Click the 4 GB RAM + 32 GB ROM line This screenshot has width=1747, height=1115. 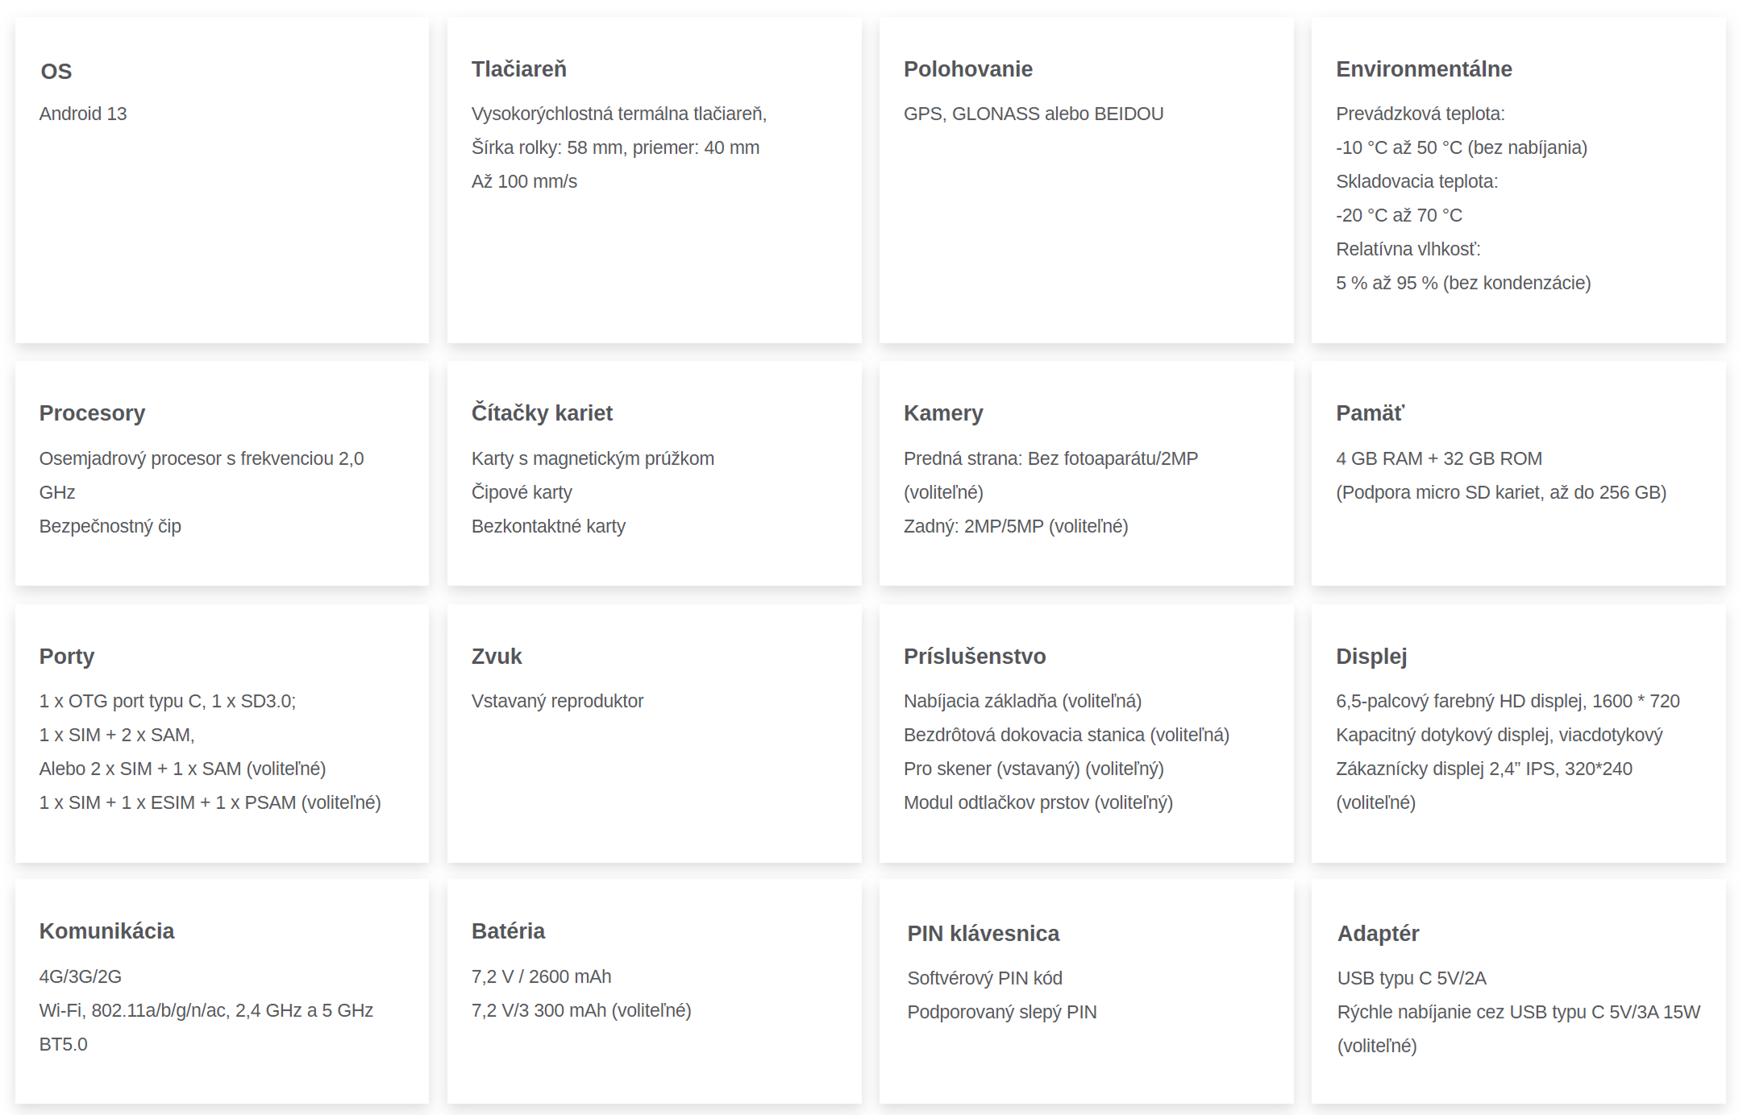pos(1438,459)
